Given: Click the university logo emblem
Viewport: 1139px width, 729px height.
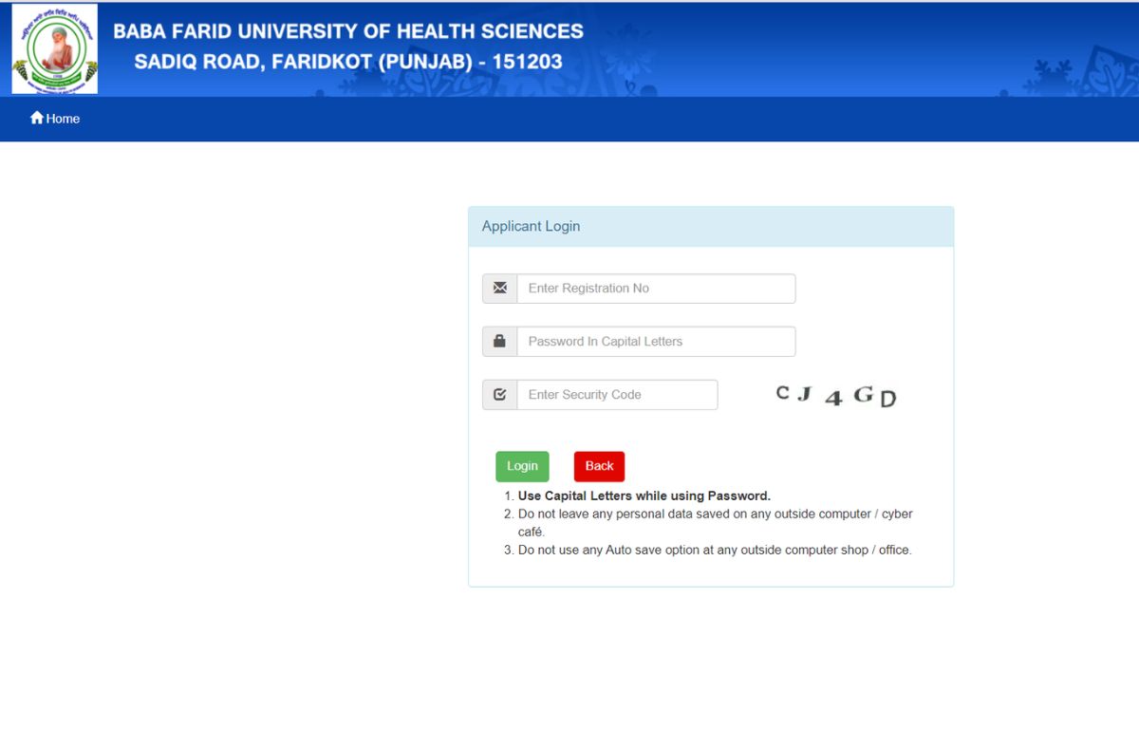Looking at the screenshot, I should click(54, 49).
